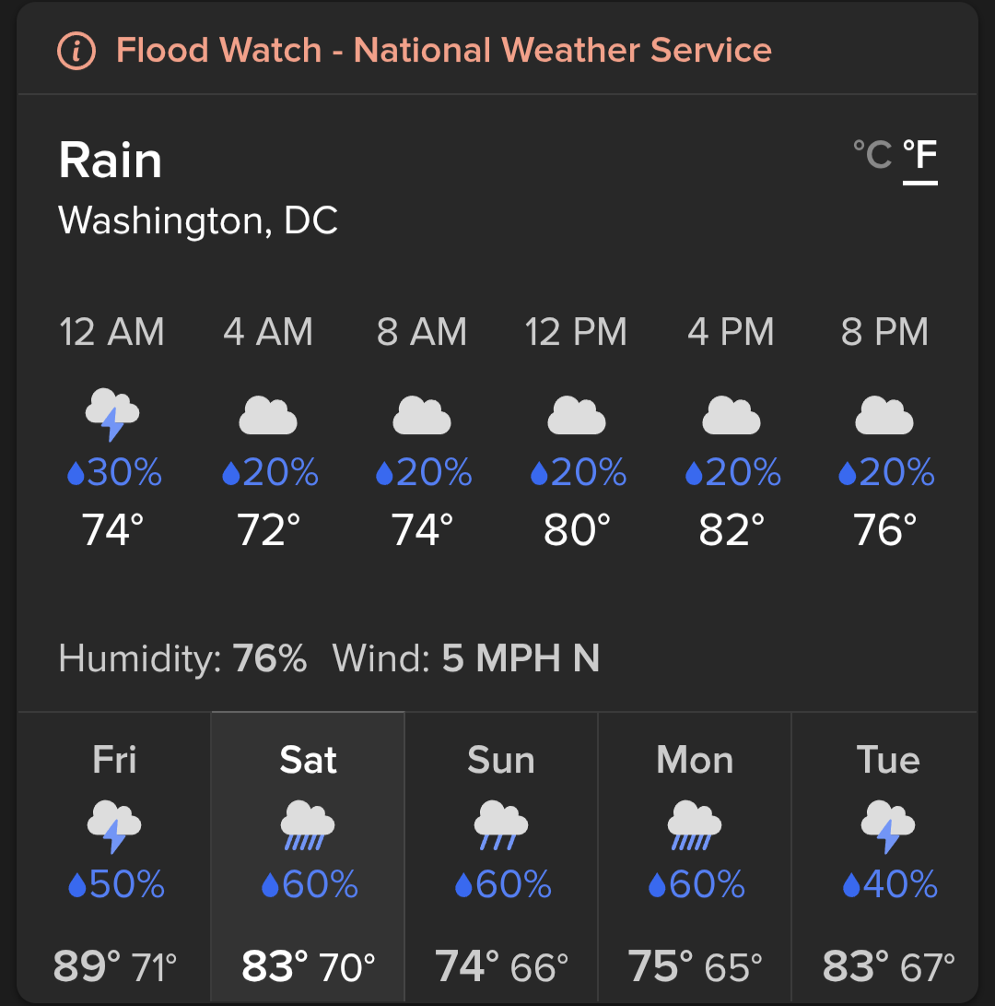Screen dimensions: 995x1006
Task: Click Tuesday's thunderstorm icon
Action: [888, 826]
